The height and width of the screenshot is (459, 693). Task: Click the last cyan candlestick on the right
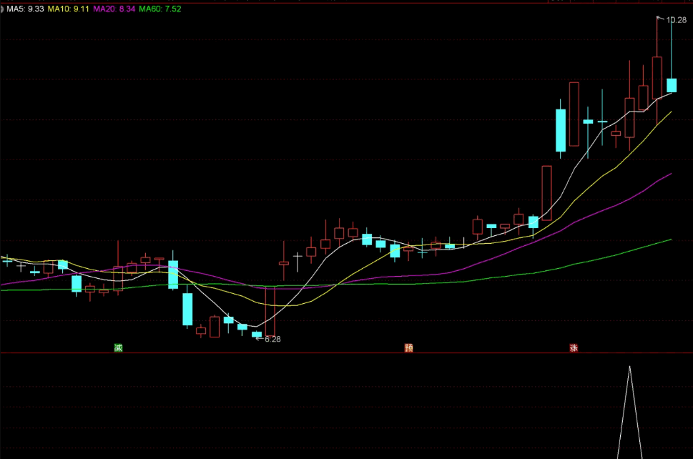pos(672,85)
